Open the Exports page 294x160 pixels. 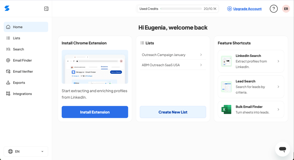click(x=26, y=83)
